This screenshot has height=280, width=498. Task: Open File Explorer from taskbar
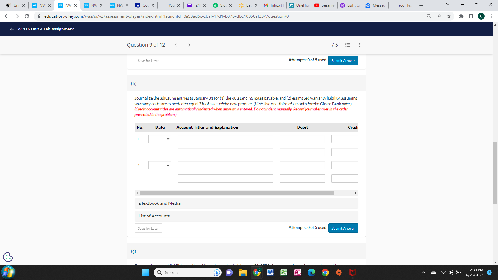(x=243, y=273)
